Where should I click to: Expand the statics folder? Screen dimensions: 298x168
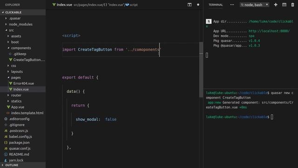(x=8, y=101)
